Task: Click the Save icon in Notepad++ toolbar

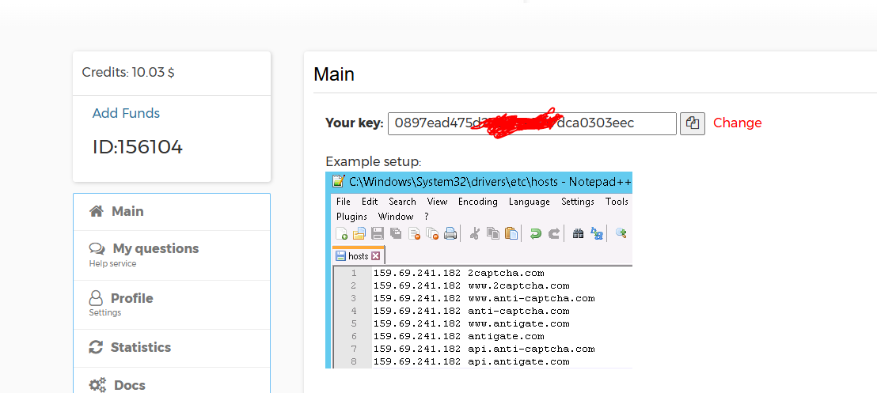Action: pyautogui.click(x=378, y=233)
